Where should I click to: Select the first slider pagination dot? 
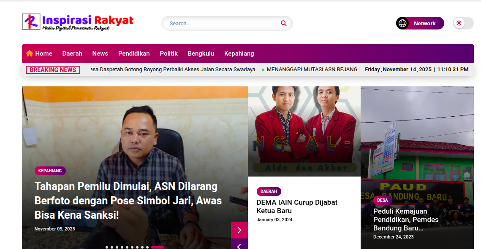tap(107, 247)
